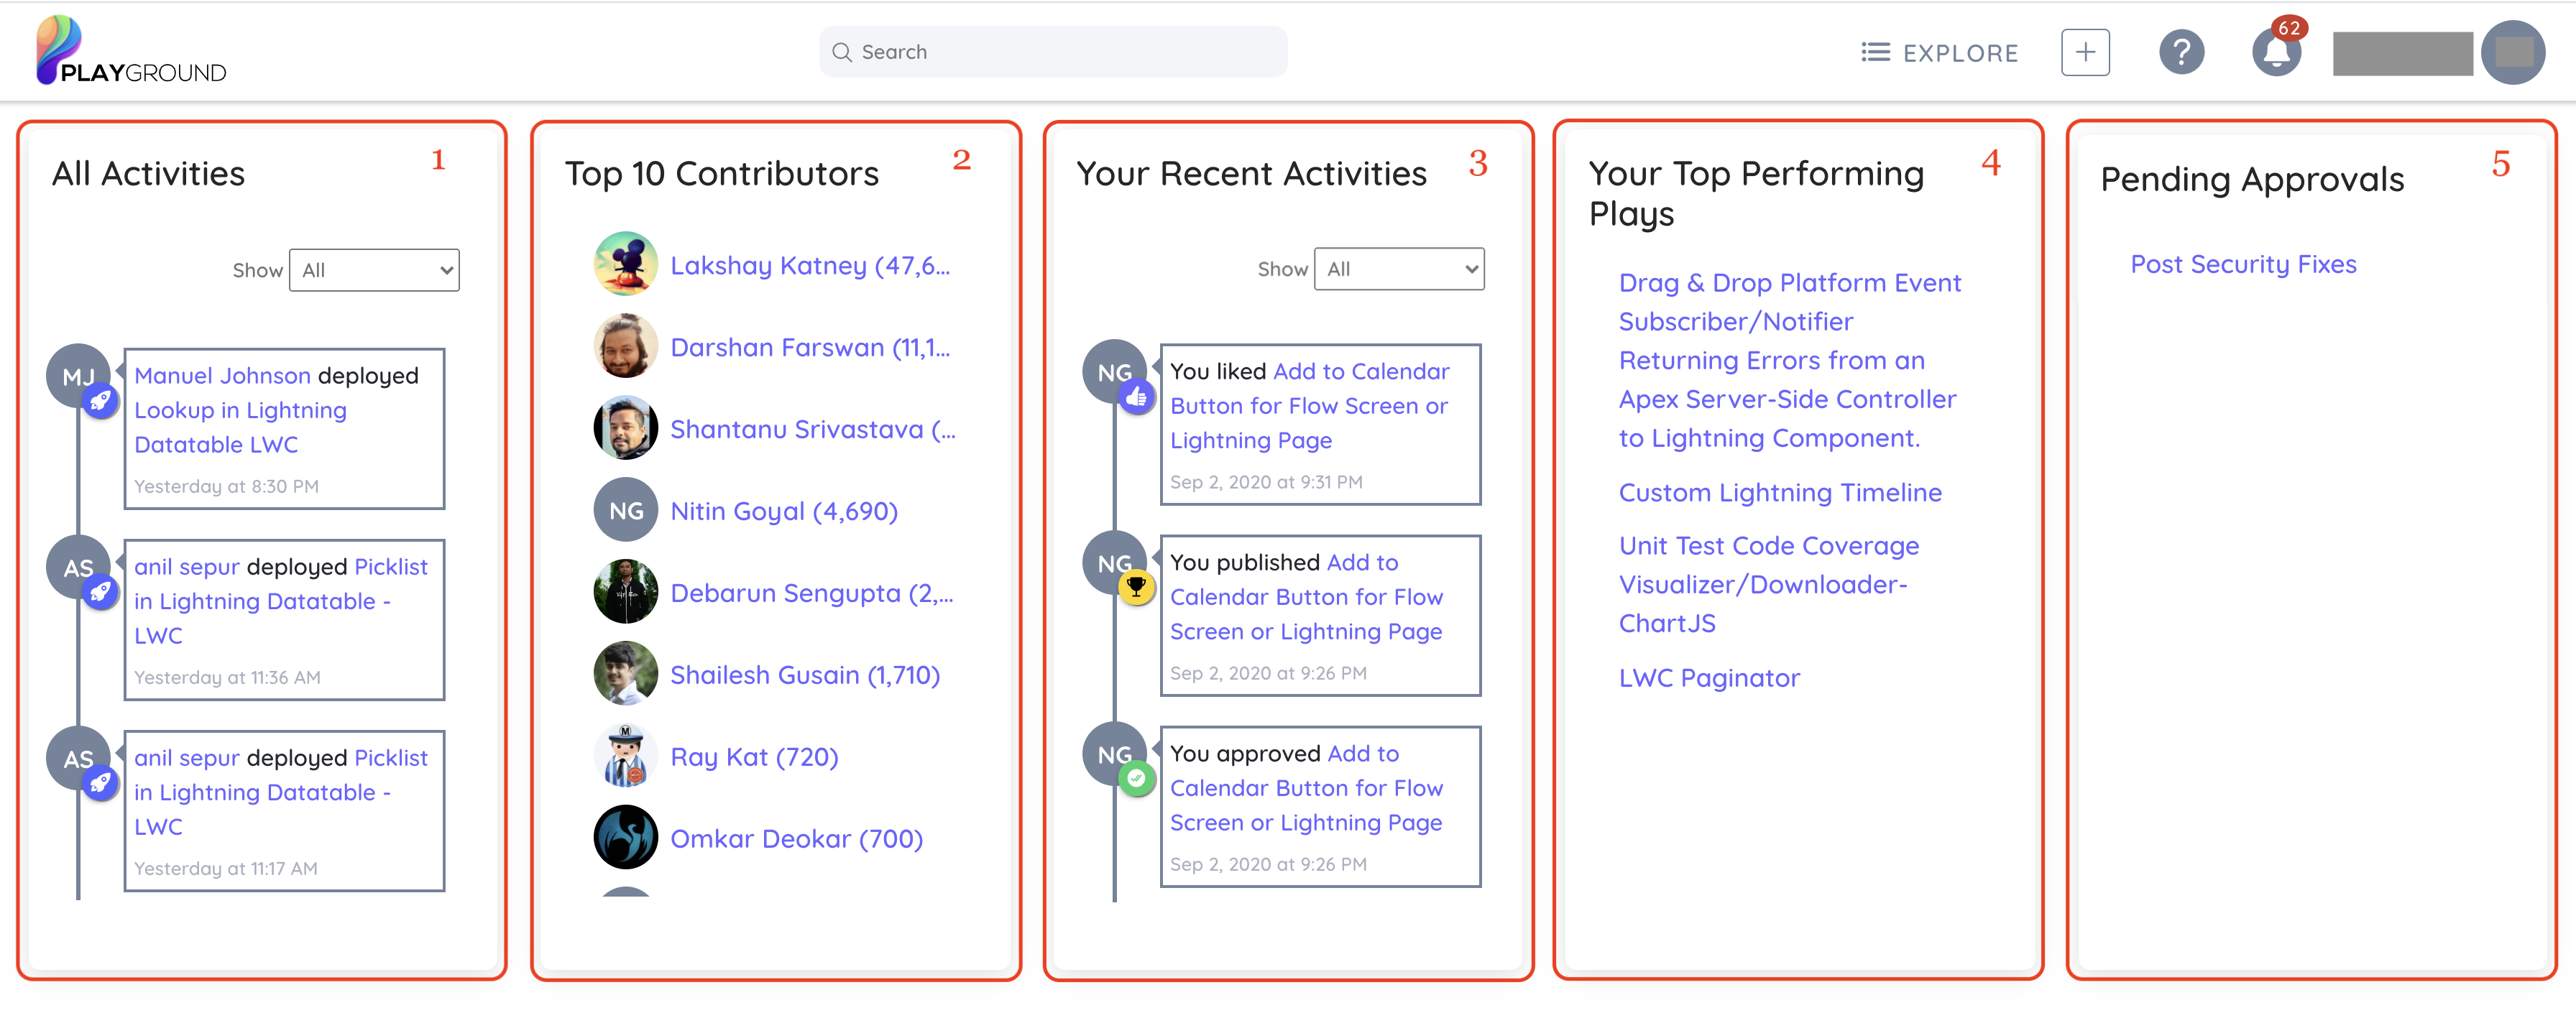
Task: Open LWC Paginator play
Action: [1709, 678]
